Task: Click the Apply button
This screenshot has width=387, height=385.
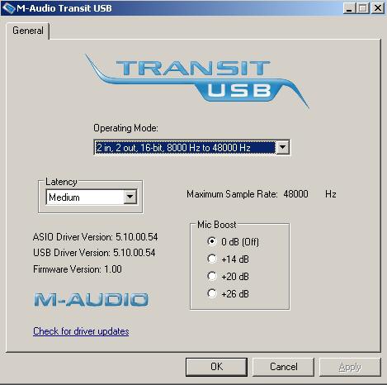Action: tap(350, 367)
